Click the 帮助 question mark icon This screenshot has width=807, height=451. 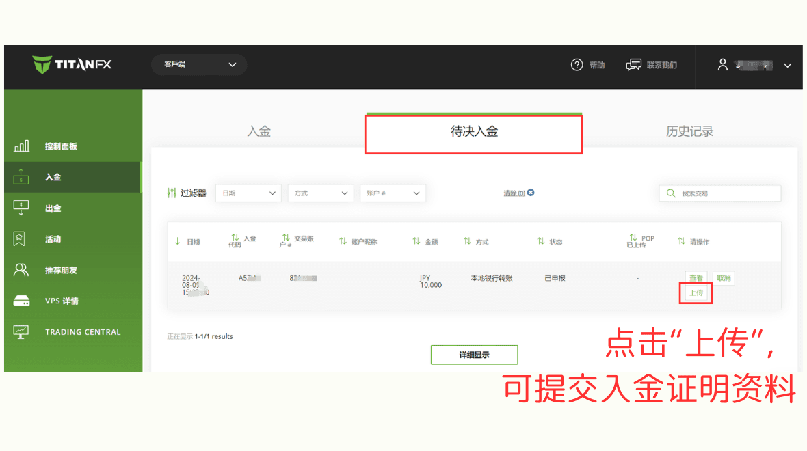click(577, 65)
